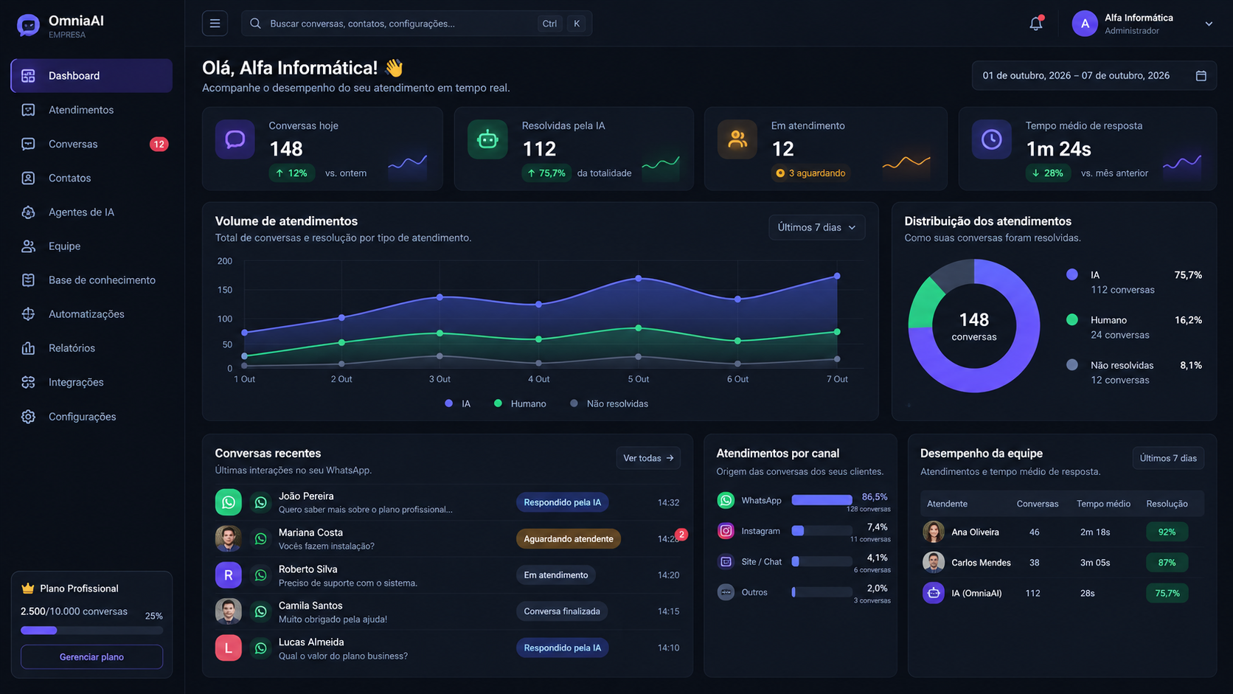The image size is (1233, 694).
Task: Open João Pereira's Respondido pela IA status
Action: (x=562, y=502)
